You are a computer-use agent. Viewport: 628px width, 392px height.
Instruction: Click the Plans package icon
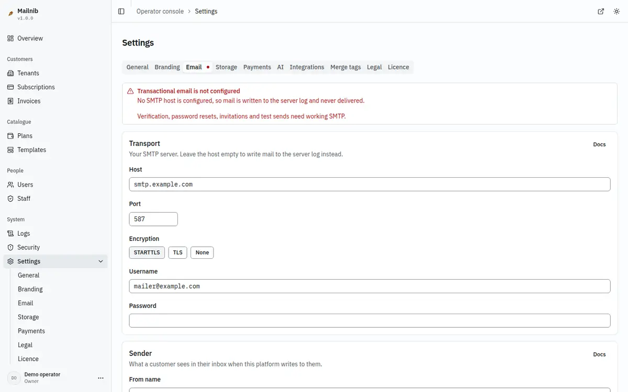coord(10,136)
